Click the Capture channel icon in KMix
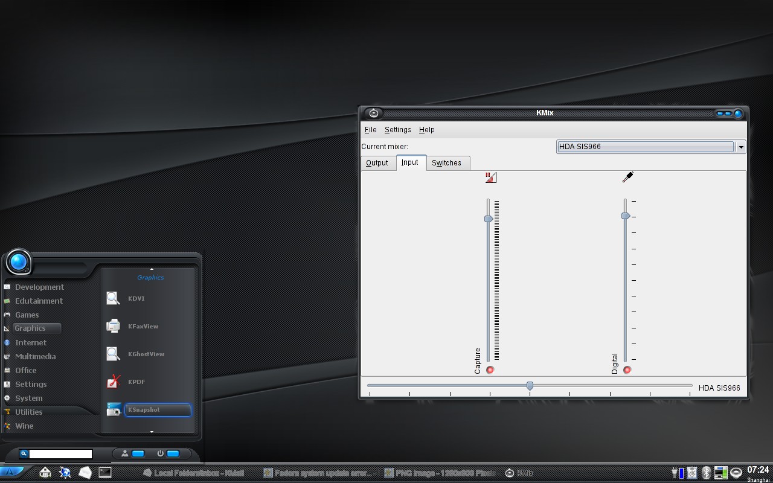The width and height of the screenshot is (773, 483). (x=491, y=178)
